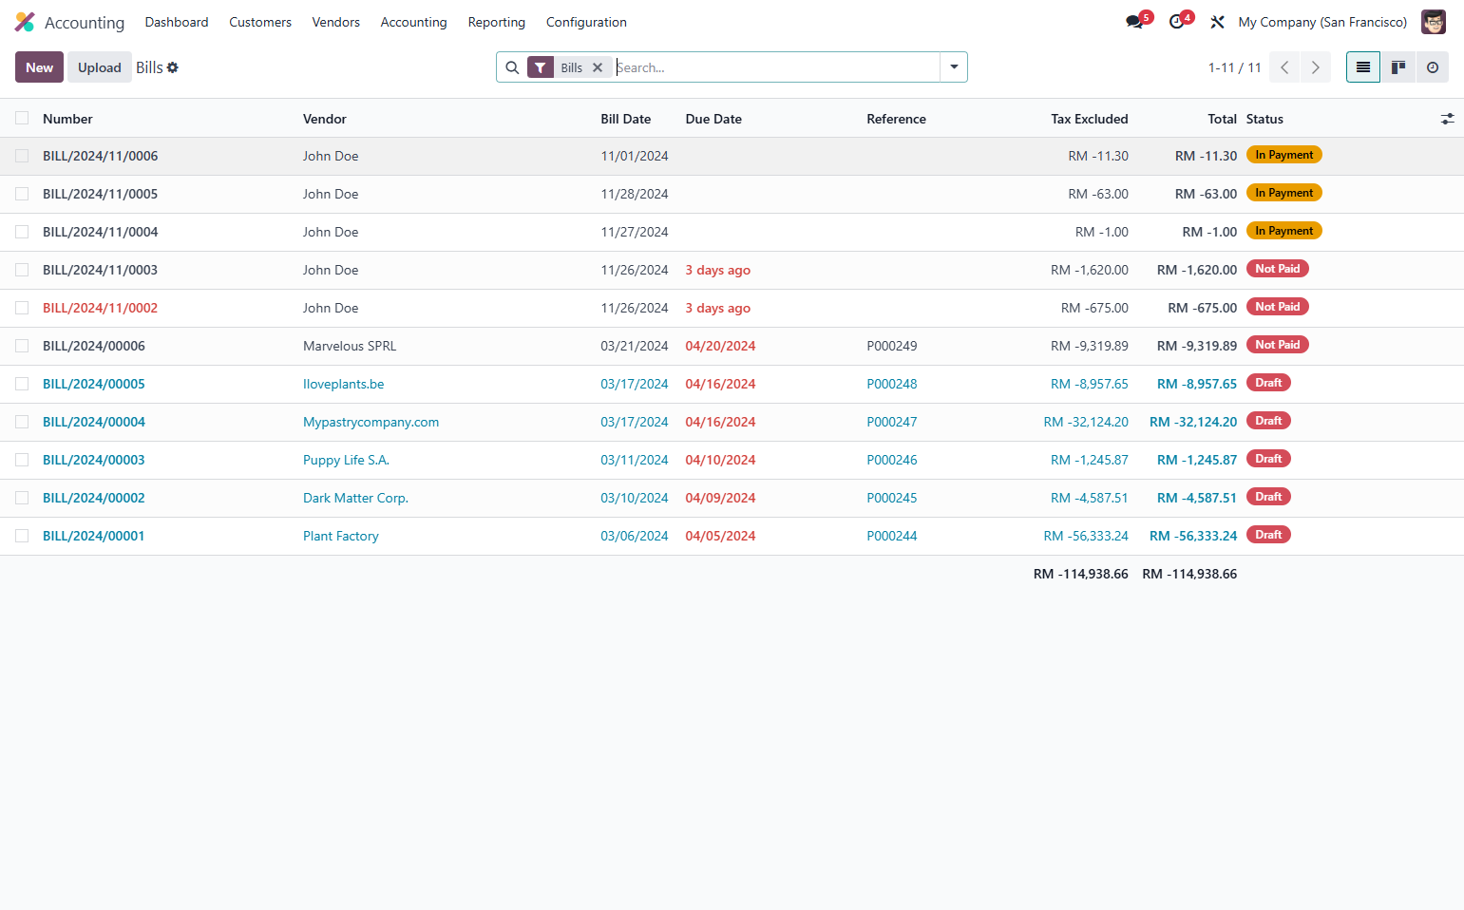Switch to kanban view
The width and height of the screenshot is (1464, 910).
coord(1398,67)
